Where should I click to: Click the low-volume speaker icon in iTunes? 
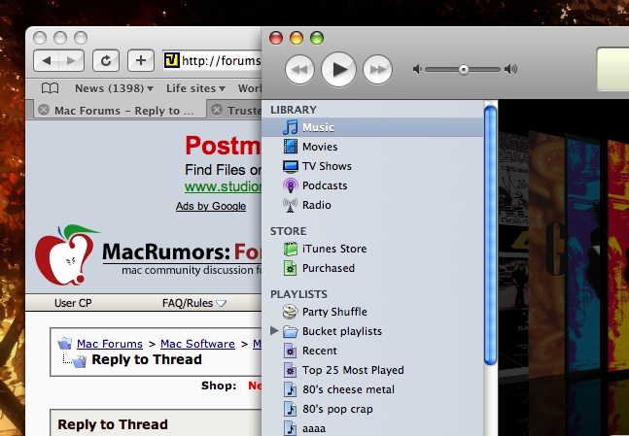click(x=417, y=69)
